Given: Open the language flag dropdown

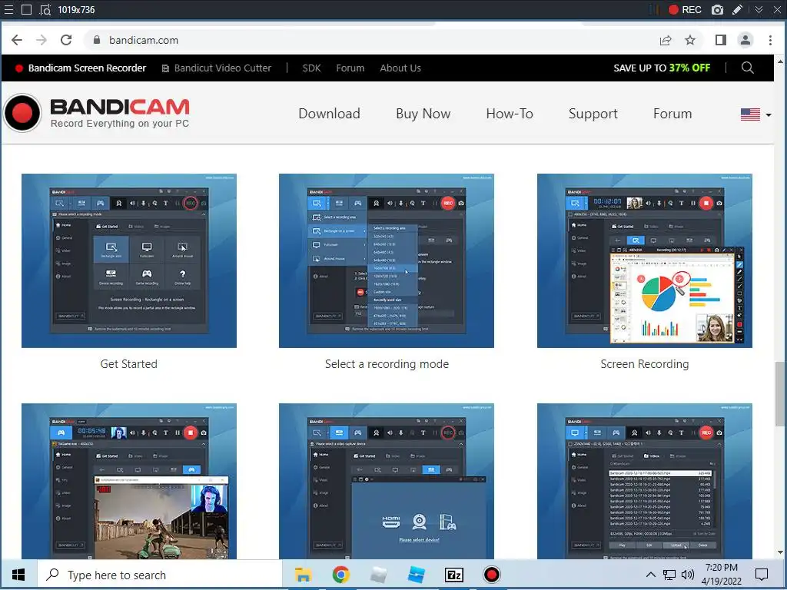Looking at the screenshot, I should tap(756, 114).
